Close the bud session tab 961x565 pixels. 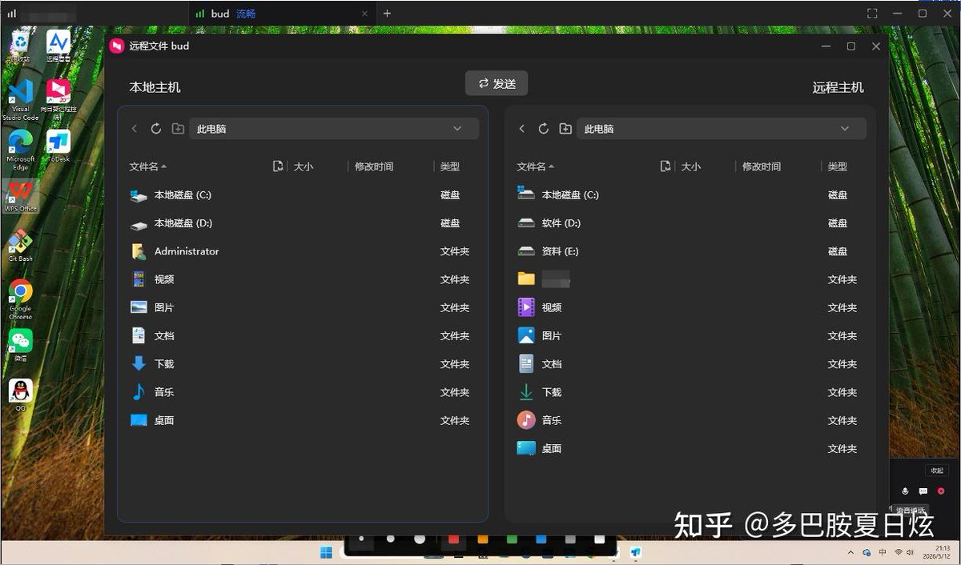pyautogui.click(x=365, y=14)
